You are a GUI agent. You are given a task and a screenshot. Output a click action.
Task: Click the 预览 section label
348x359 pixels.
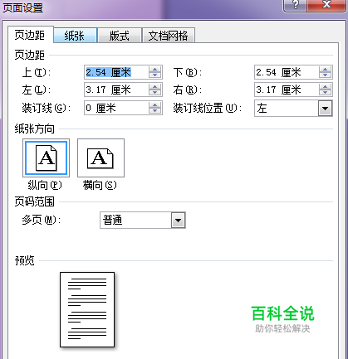coord(25,260)
